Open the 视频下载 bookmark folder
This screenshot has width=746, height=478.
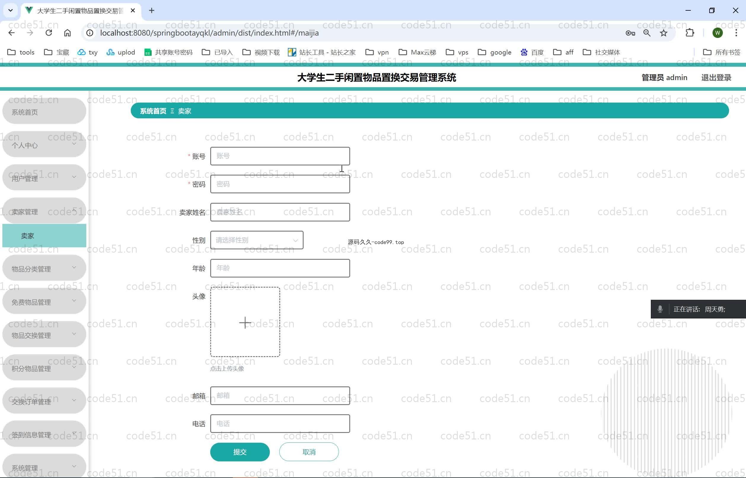(261, 52)
